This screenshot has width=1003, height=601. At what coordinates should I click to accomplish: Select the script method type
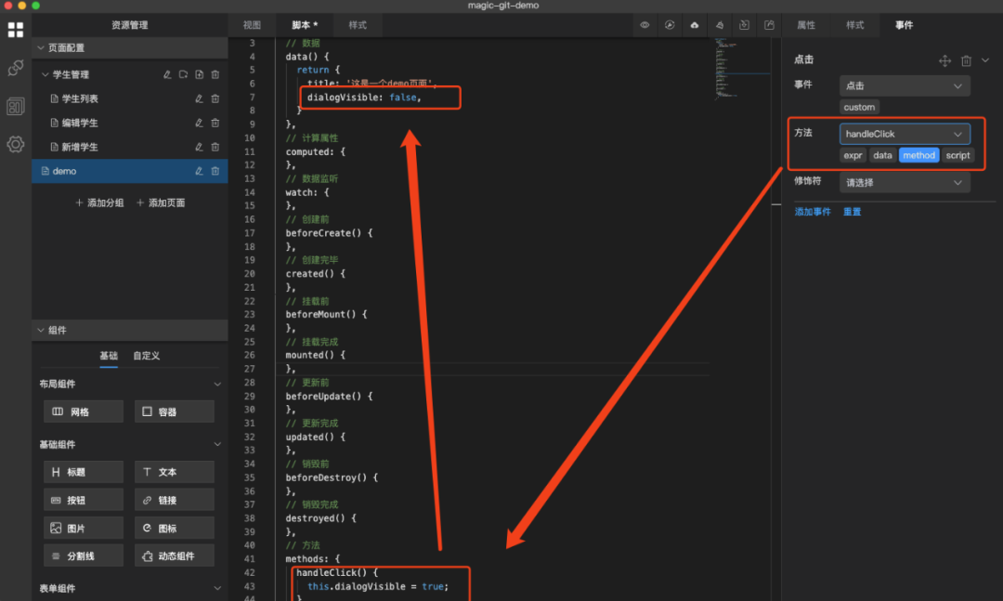[958, 155]
